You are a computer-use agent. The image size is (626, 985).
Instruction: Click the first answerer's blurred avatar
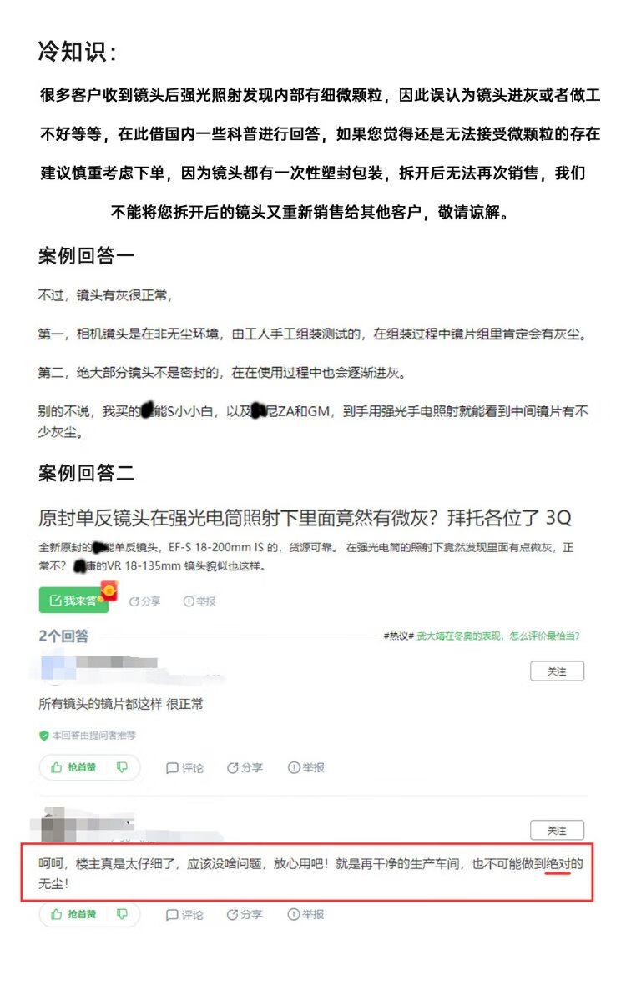53,667
